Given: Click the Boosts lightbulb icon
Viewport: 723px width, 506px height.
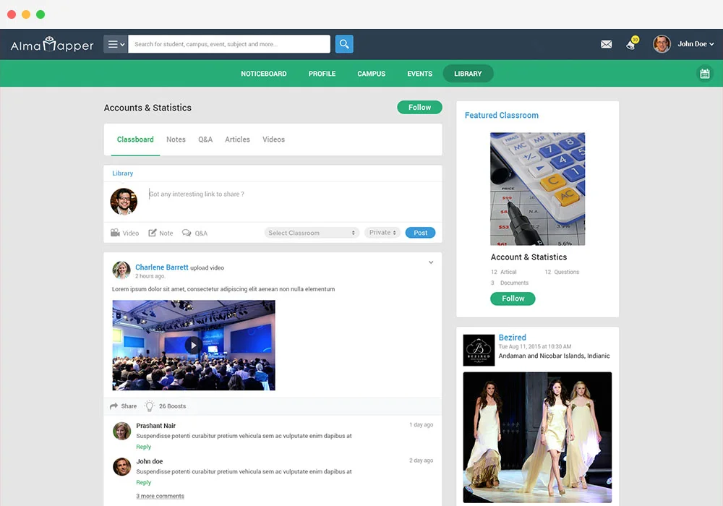Looking at the screenshot, I should coord(150,406).
